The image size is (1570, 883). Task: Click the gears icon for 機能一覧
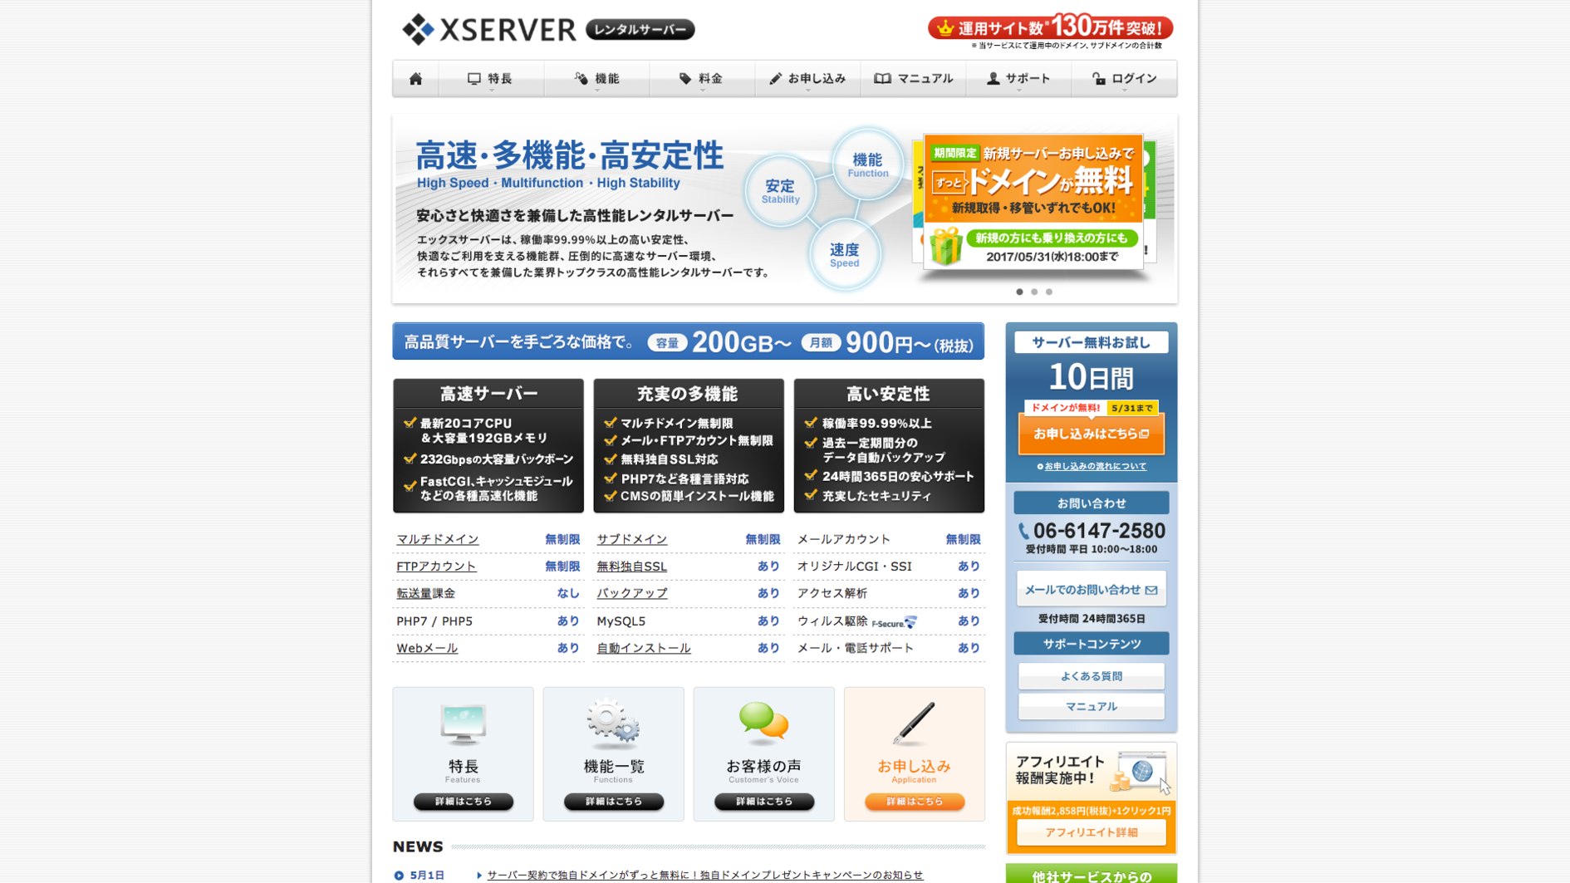tap(613, 723)
